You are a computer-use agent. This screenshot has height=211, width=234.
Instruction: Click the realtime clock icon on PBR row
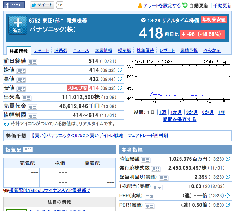[228, 205]
